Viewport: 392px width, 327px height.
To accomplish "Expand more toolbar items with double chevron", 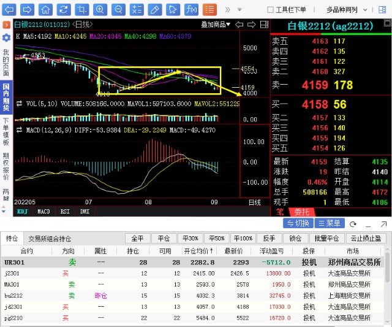I will click(227, 10).
